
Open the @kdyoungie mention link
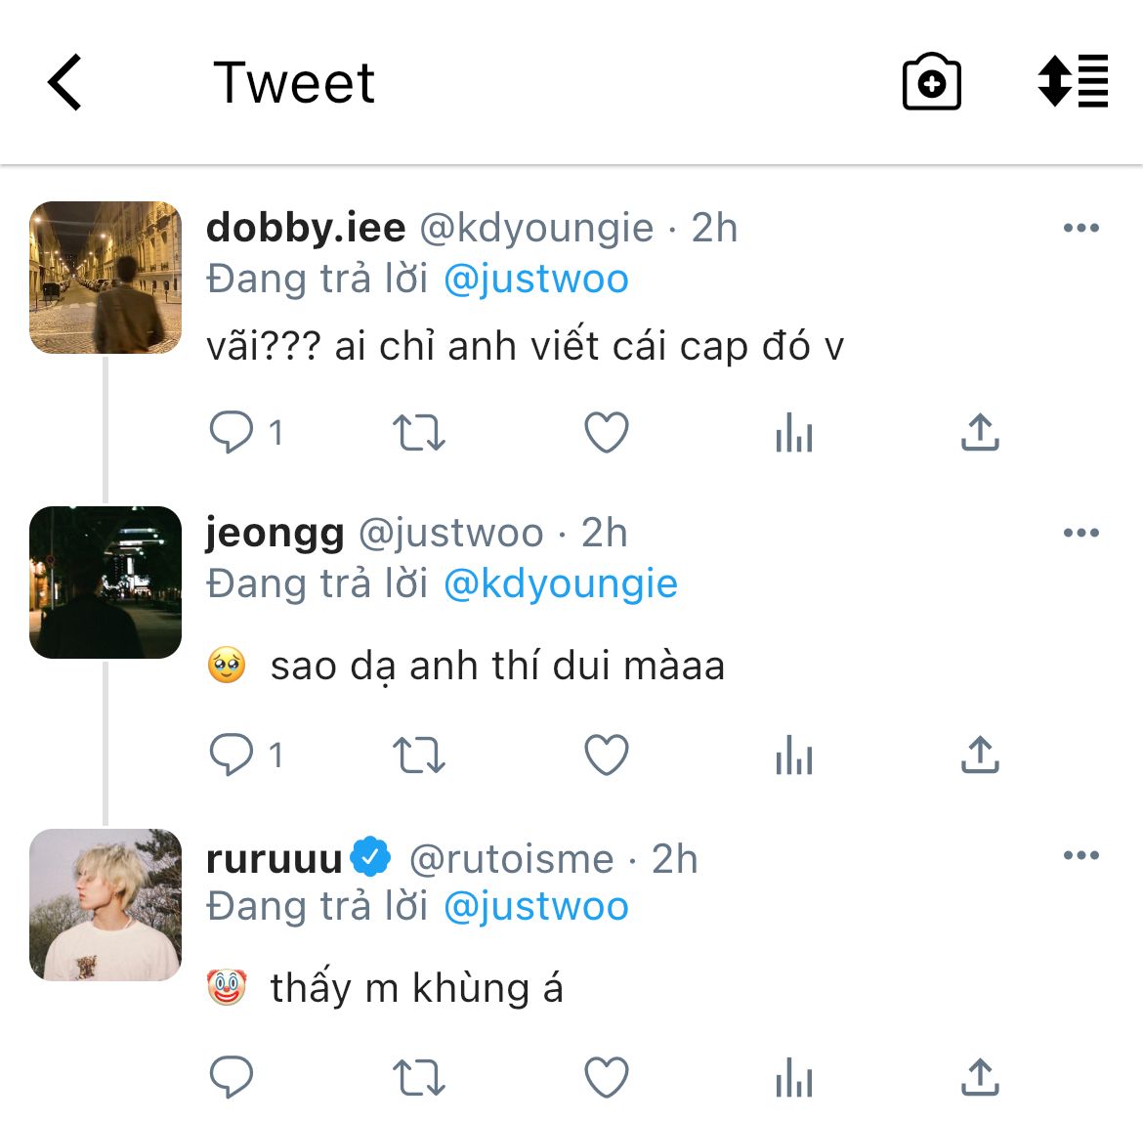pyautogui.click(x=560, y=584)
